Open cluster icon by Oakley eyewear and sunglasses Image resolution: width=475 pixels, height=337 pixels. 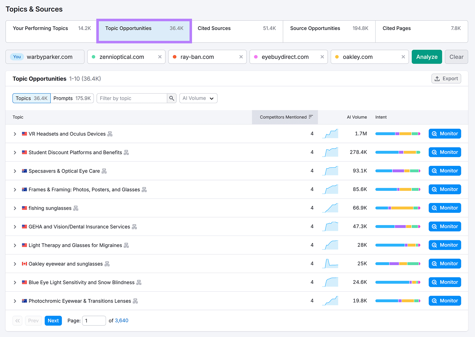click(107, 264)
